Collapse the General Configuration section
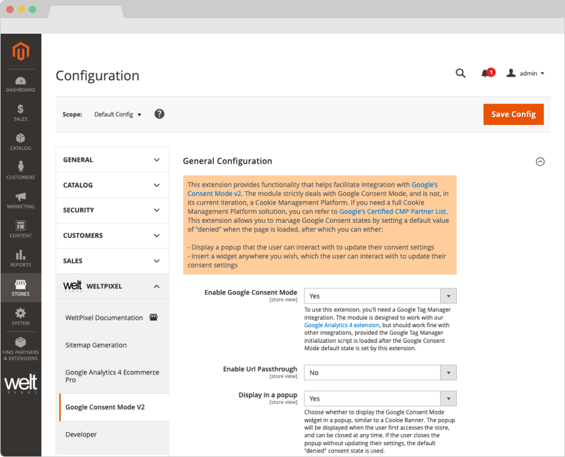Image resolution: width=565 pixels, height=457 pixels. [x=540, y=162]
